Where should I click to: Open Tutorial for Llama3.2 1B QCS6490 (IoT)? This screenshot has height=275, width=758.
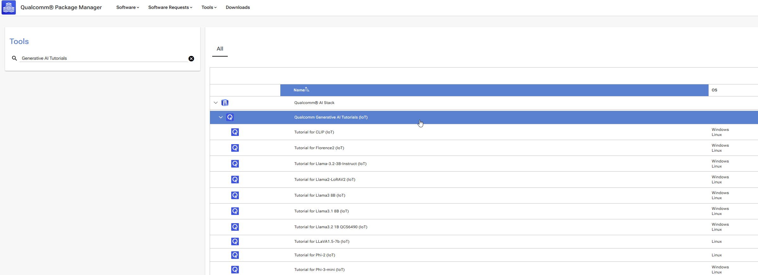click(x=331, y=227)
